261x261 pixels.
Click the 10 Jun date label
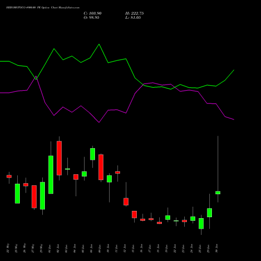pyautogui.click(x=109, y=248)
